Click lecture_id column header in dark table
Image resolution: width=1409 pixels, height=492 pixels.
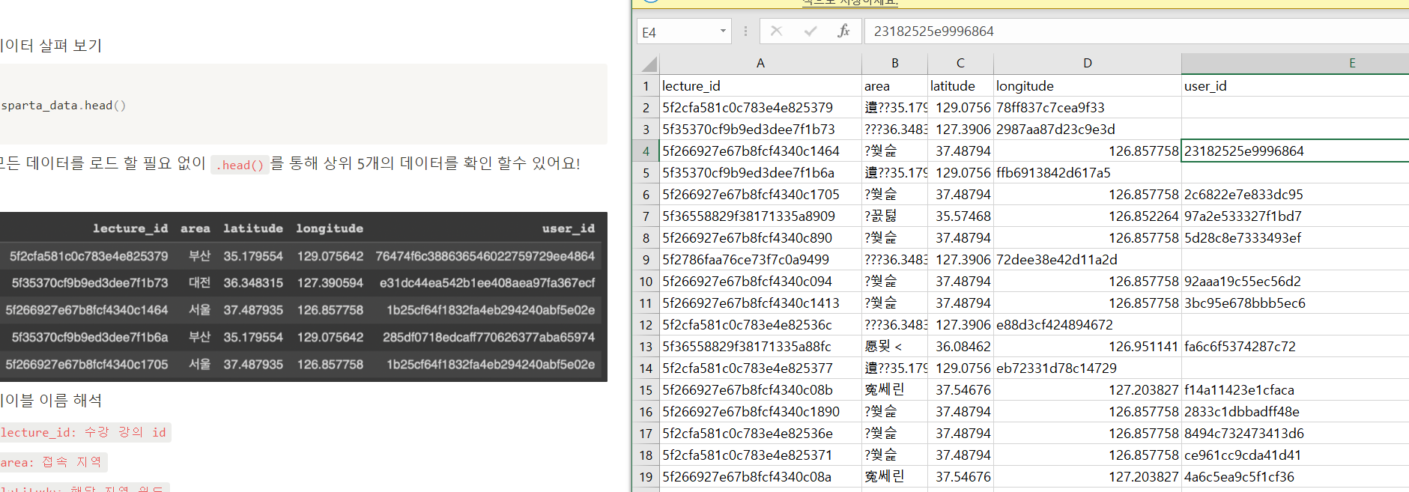coord(130,228)
